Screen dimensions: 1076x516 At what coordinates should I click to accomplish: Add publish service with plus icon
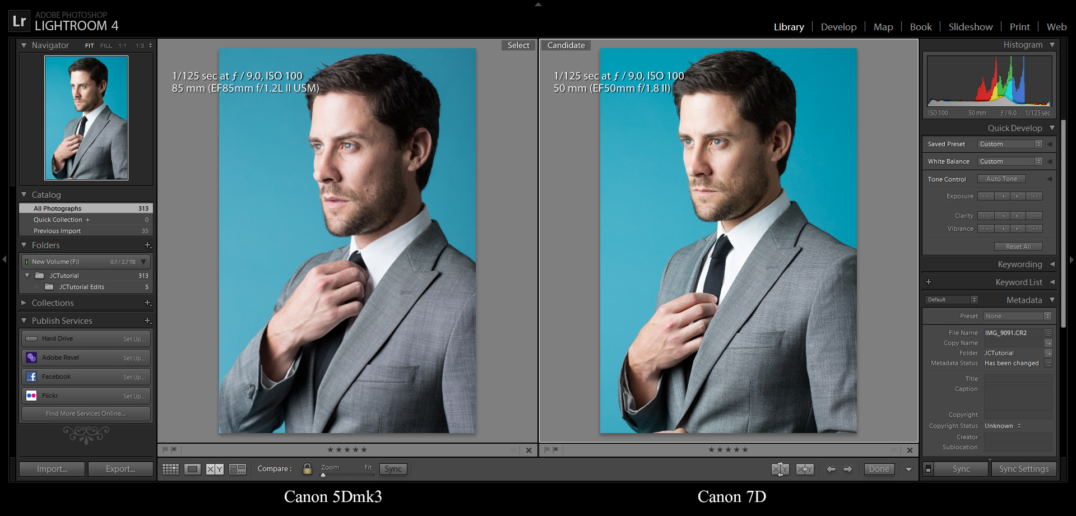[148, 321]
